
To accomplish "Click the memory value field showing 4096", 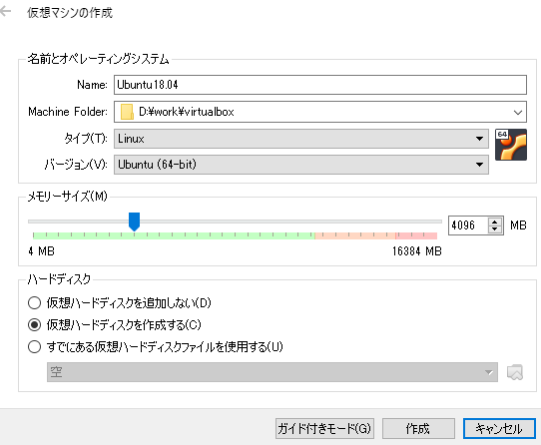I will point(468,225).
